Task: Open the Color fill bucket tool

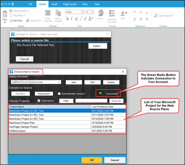Action: 124,15
